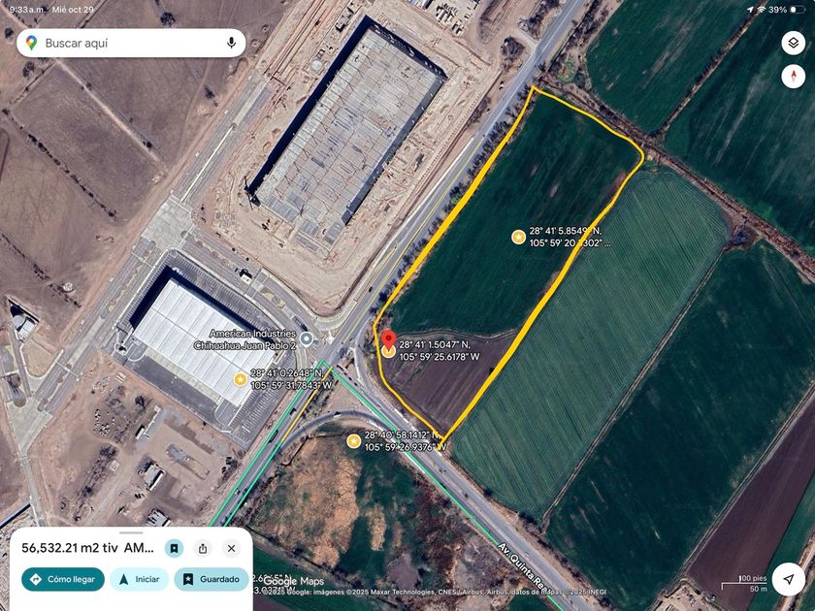Tap the saved bookmark icon in card

(x=174, y=548)
